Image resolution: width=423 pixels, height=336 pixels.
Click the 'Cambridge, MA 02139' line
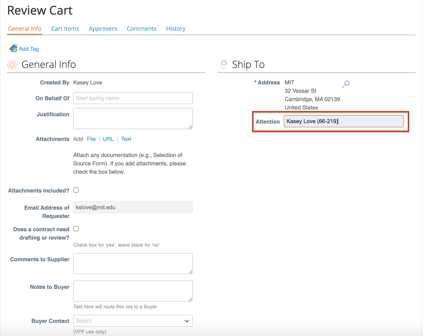pos(312,99)
